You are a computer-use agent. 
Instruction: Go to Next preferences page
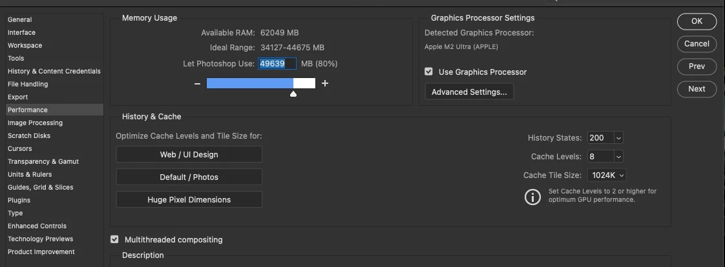[697, 89]
